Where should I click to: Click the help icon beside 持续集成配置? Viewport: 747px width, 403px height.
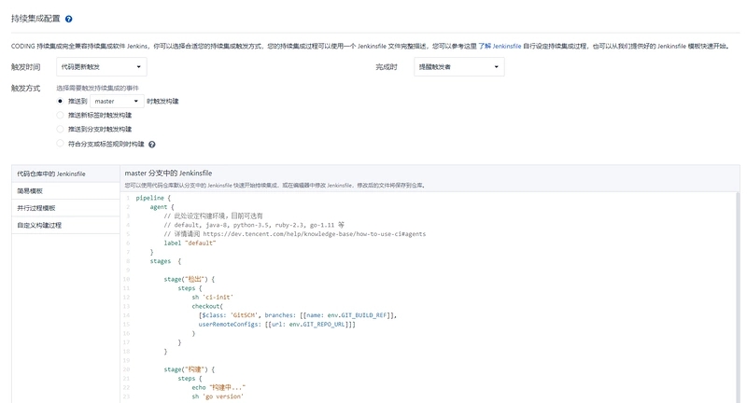pyautogui.click(x=68, y=19)
